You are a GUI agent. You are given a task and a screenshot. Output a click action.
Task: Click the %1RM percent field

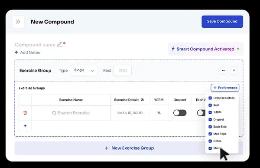tap(159, 113)
